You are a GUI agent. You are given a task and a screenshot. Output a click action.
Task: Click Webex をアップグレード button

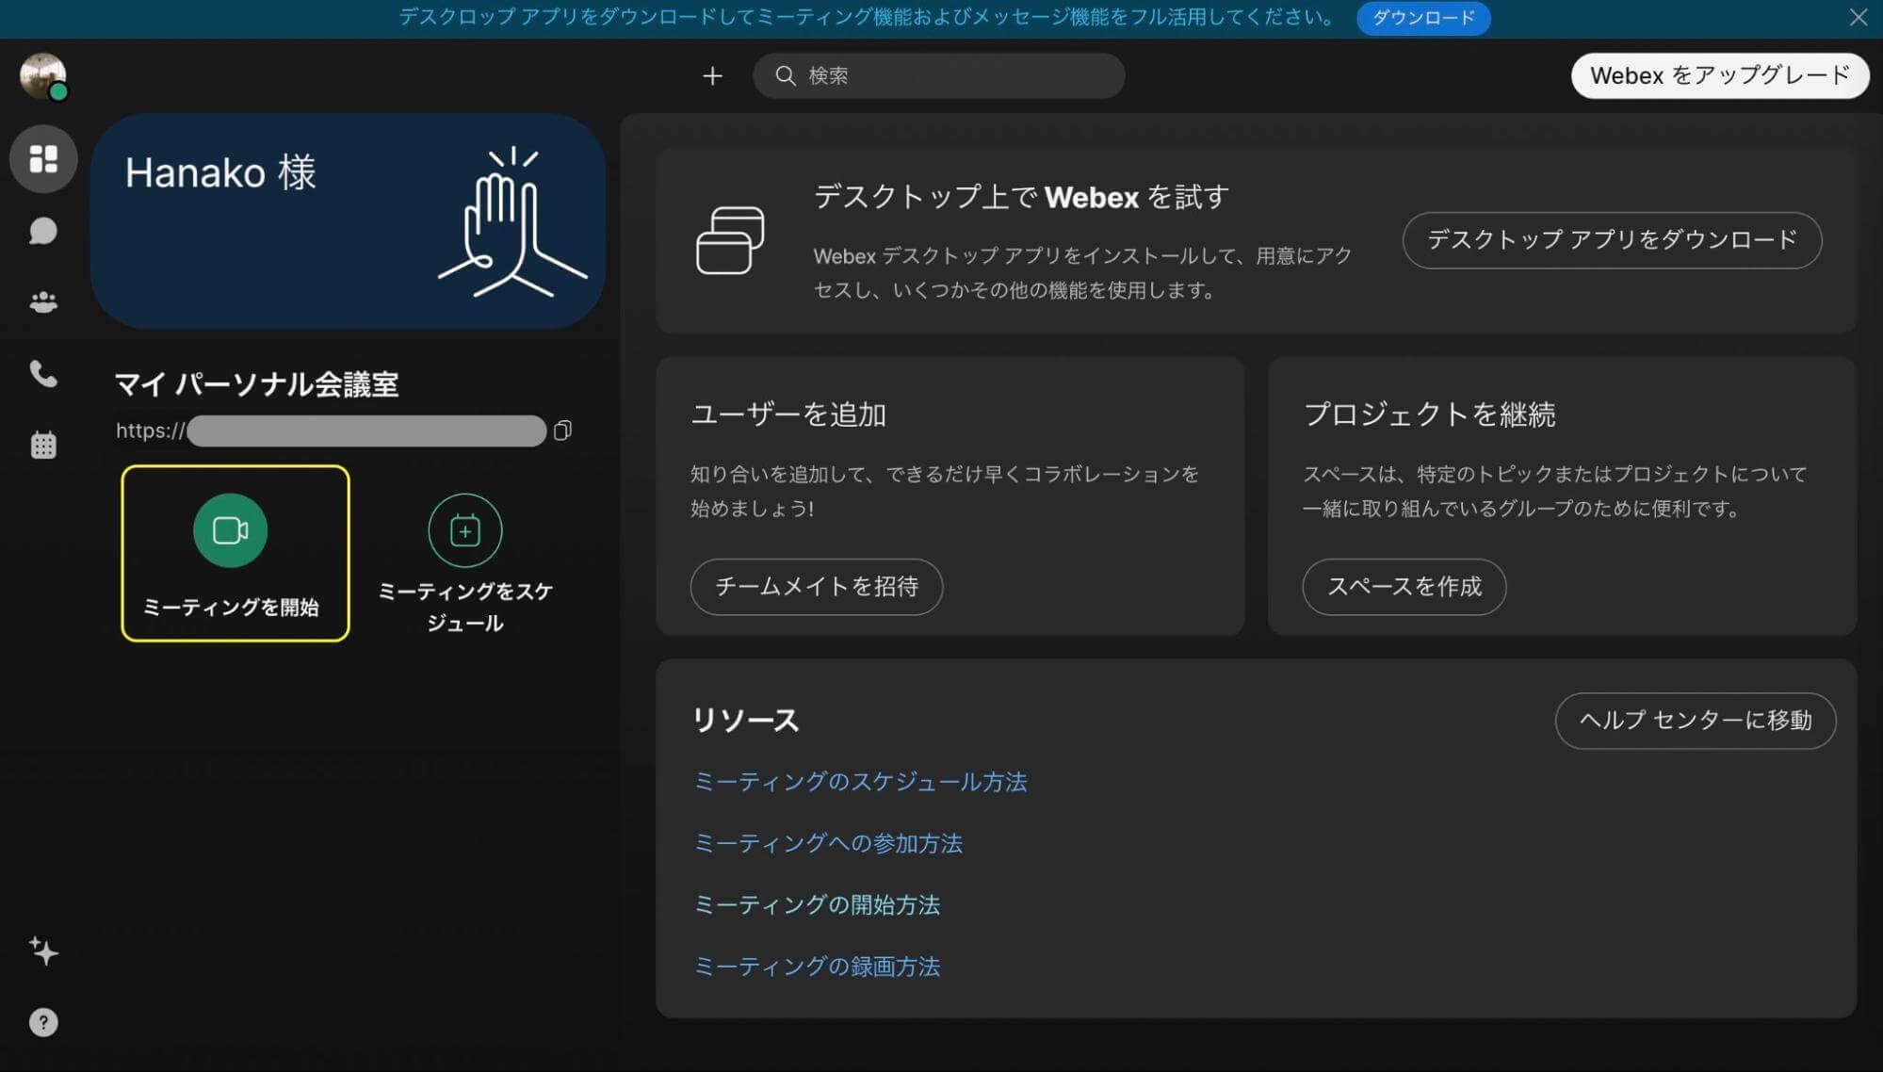[x=1720, y=75]
